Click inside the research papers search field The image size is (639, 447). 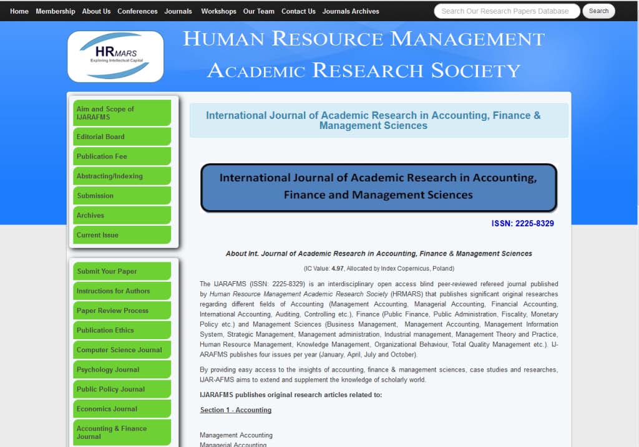505,11
